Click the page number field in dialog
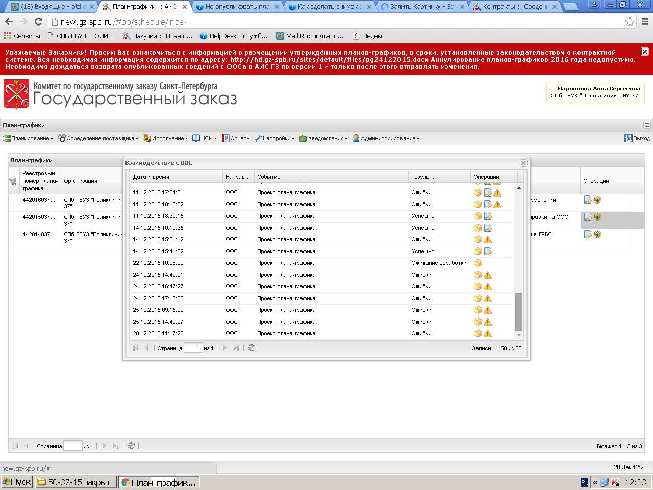 (x=193, y=348)
